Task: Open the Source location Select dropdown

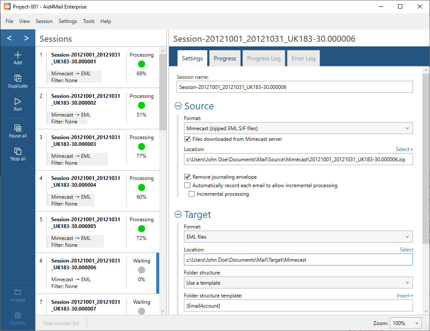Action: [x=404, y=149]
